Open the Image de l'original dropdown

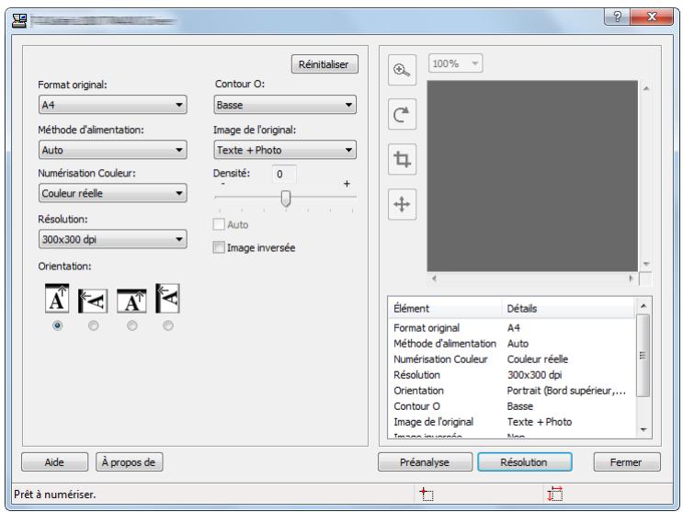[285, 150]
